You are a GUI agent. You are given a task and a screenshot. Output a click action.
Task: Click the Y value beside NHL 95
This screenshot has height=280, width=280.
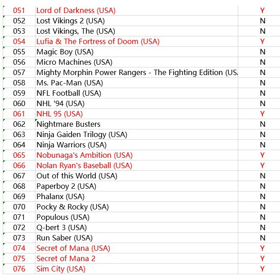coord(262,114)
